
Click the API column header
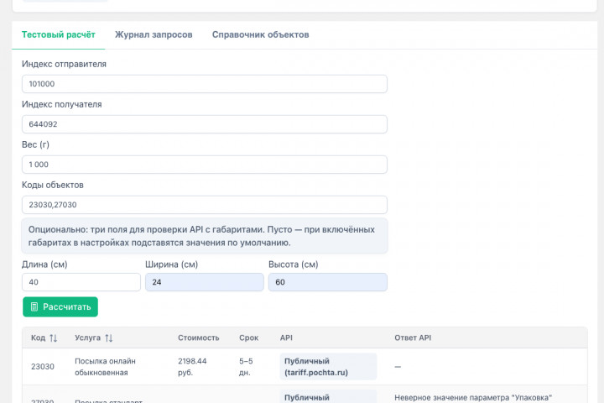point(286,338)
